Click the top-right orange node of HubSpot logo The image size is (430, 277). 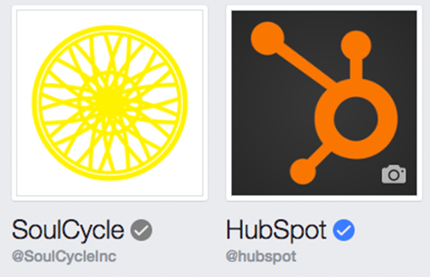[356, 46]
